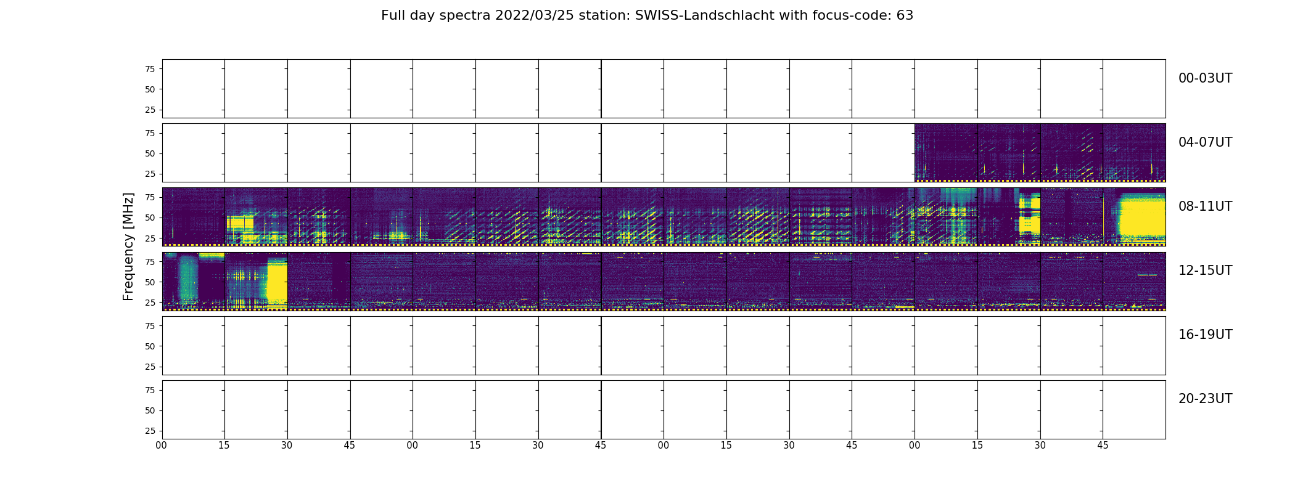Image resolution: width=1295 pixels, height=493 pixels.
Task: Select the "08-11UT" row label
Action: 1205,206
